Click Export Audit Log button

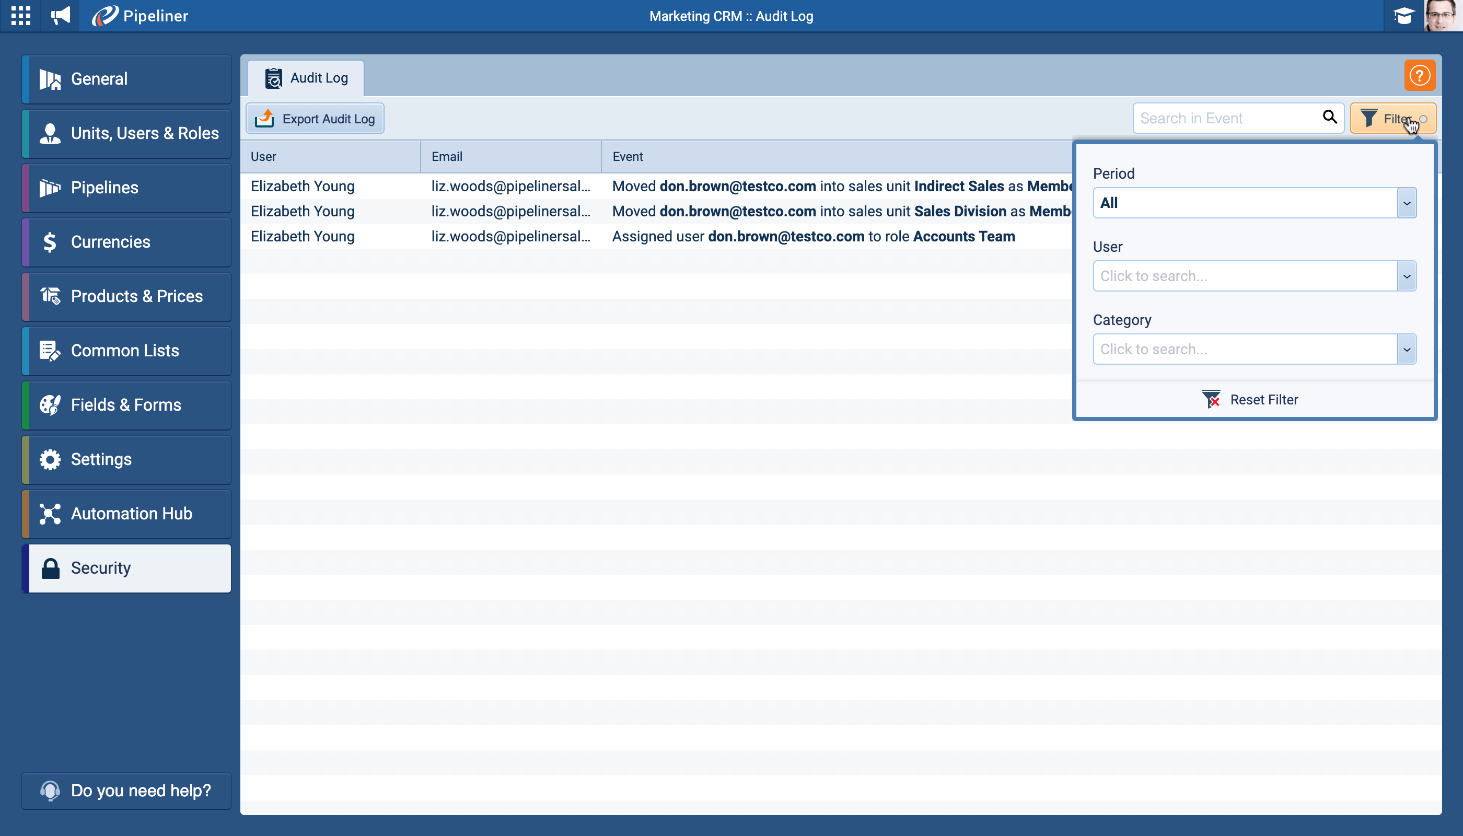click(x=315, y=119)
